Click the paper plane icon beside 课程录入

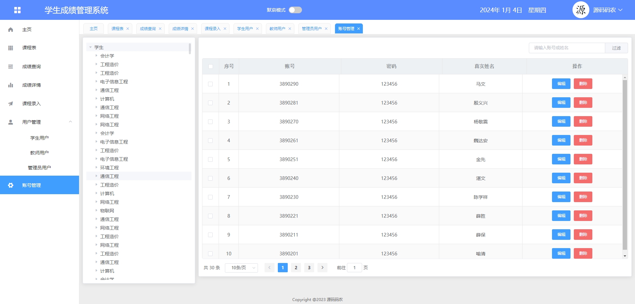11,104
